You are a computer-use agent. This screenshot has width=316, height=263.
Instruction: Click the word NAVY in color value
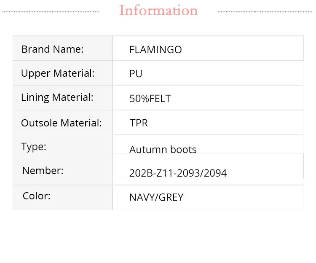point(141,197)
